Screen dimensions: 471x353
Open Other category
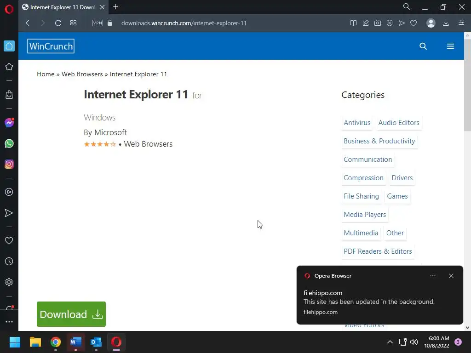coord(395,233)
